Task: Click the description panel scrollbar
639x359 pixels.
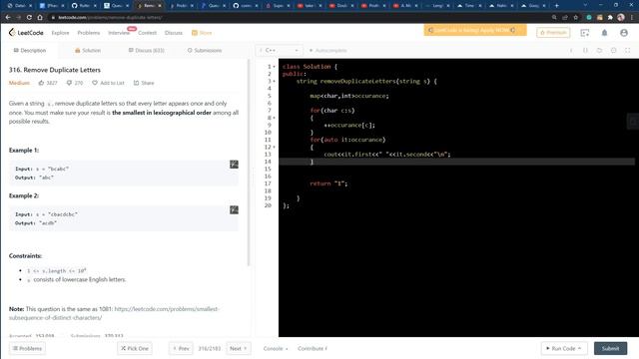Action: [249, 163]
